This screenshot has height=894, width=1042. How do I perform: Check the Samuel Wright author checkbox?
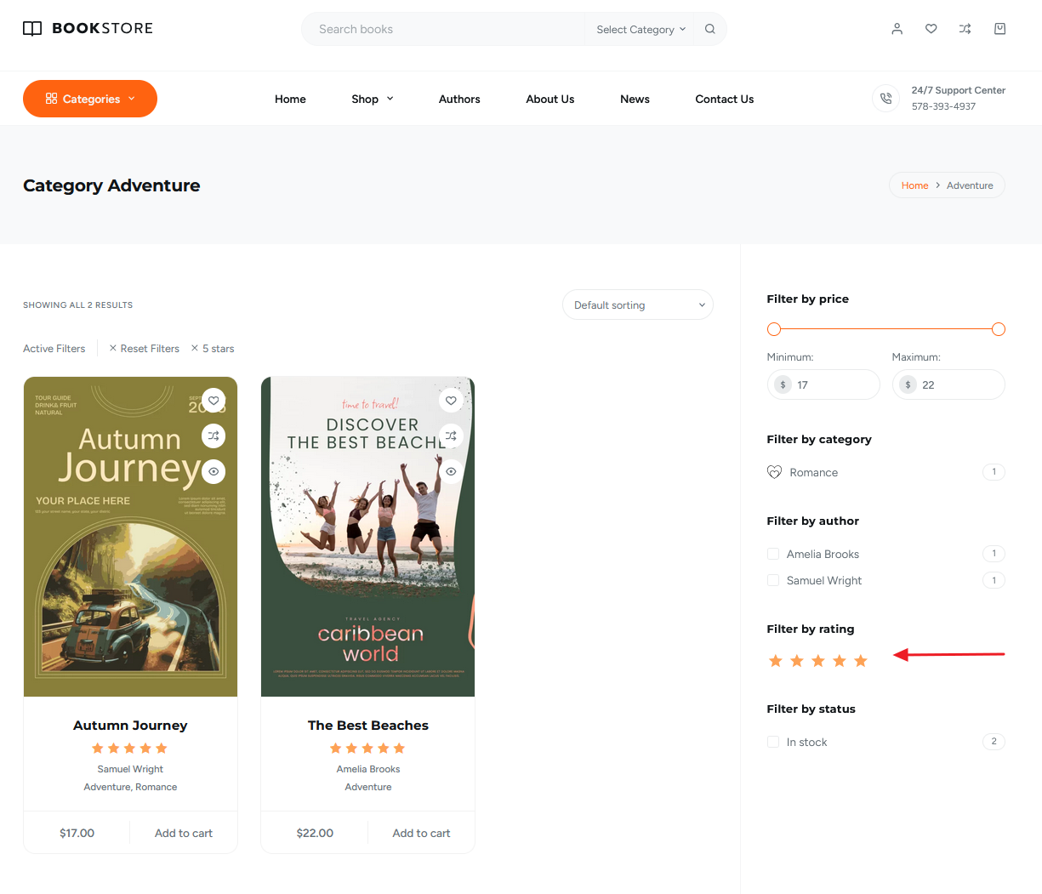[x=772, y=579]
